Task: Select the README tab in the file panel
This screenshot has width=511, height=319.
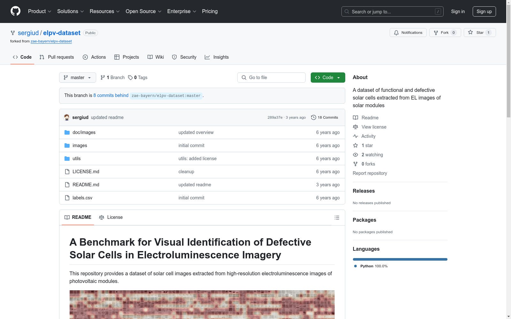Action: [x=78, y=217]
